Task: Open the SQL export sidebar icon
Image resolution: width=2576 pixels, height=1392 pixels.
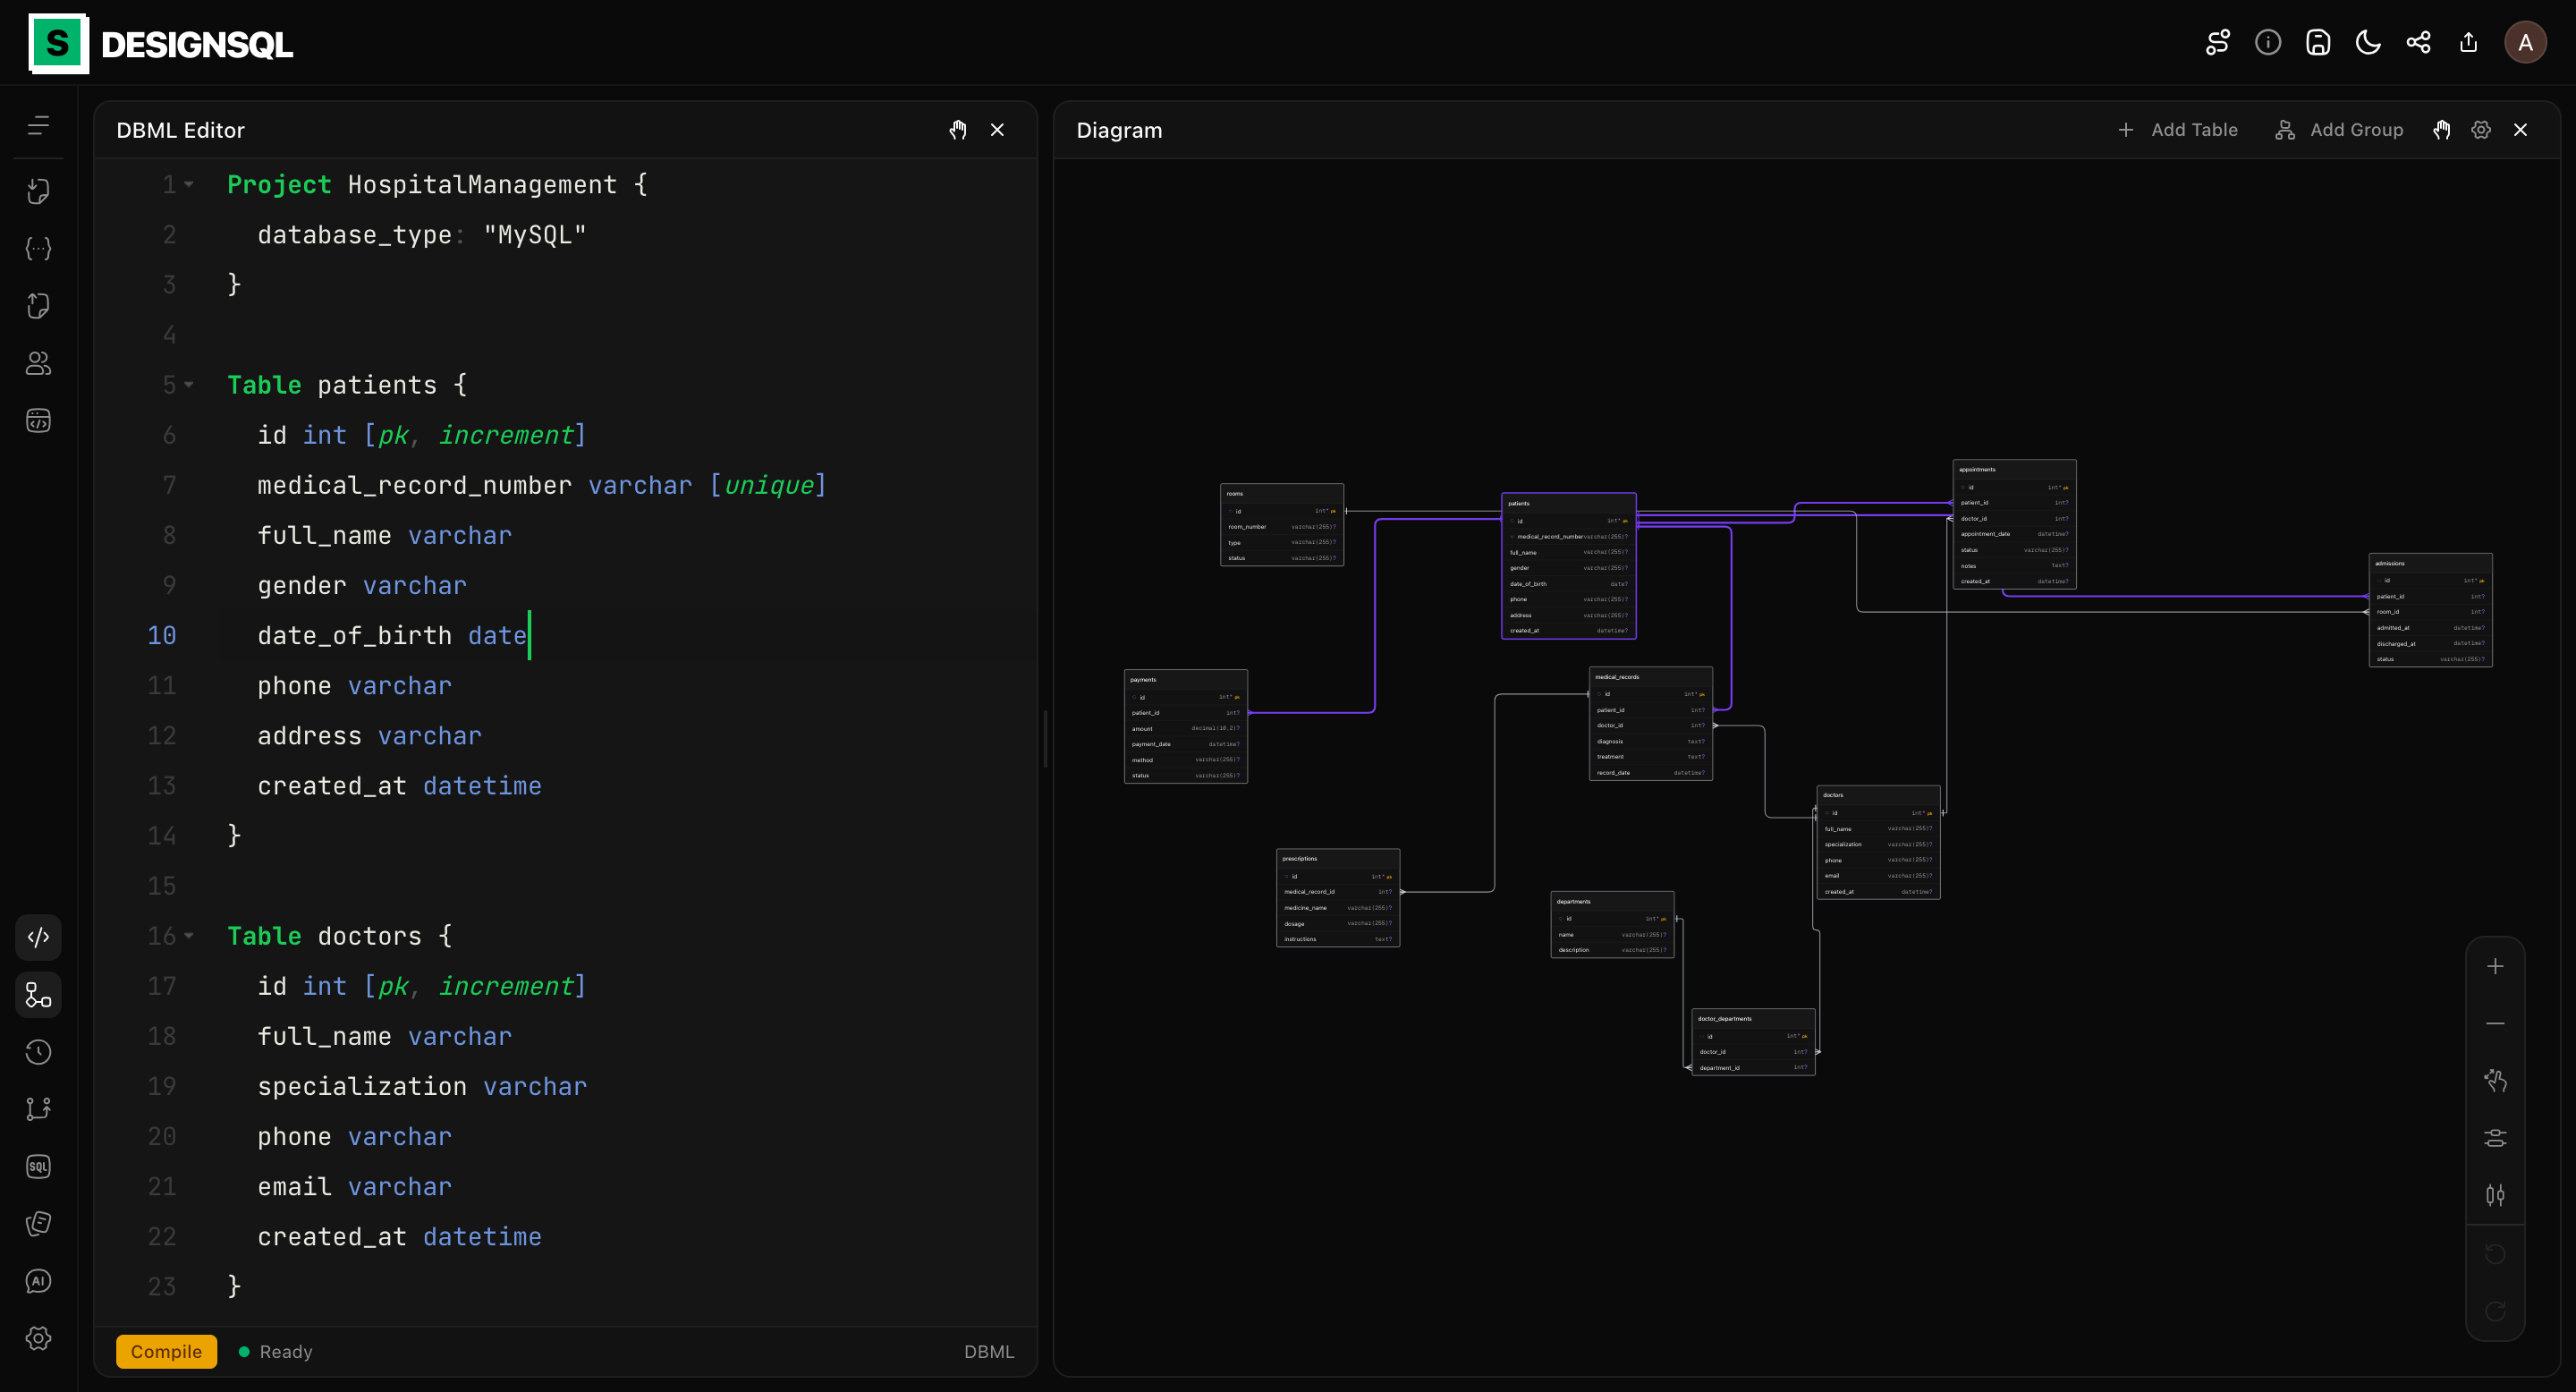Action: coord(38,1167)
